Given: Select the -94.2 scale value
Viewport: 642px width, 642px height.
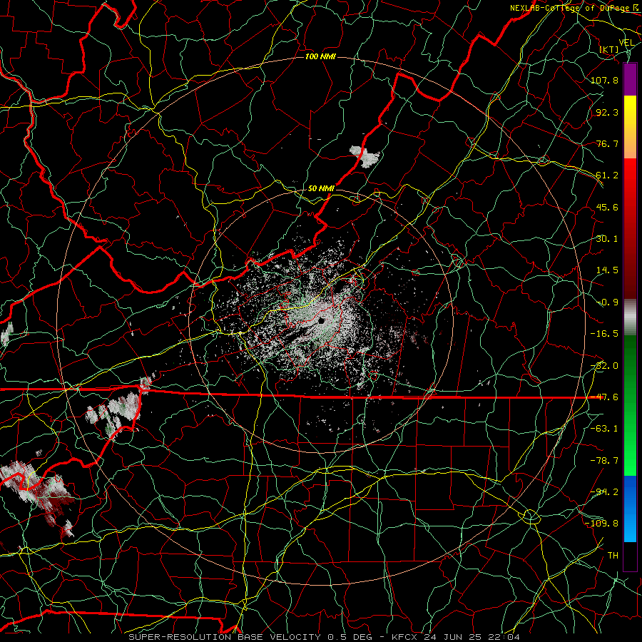Looking at the screenshot, I should tap(604, 492).
